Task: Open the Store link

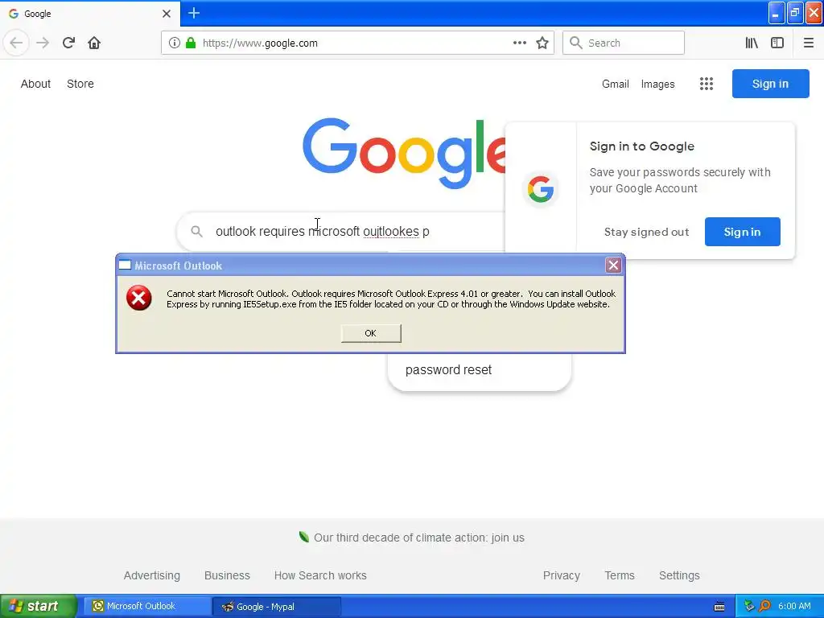Action: click(80, 84)
